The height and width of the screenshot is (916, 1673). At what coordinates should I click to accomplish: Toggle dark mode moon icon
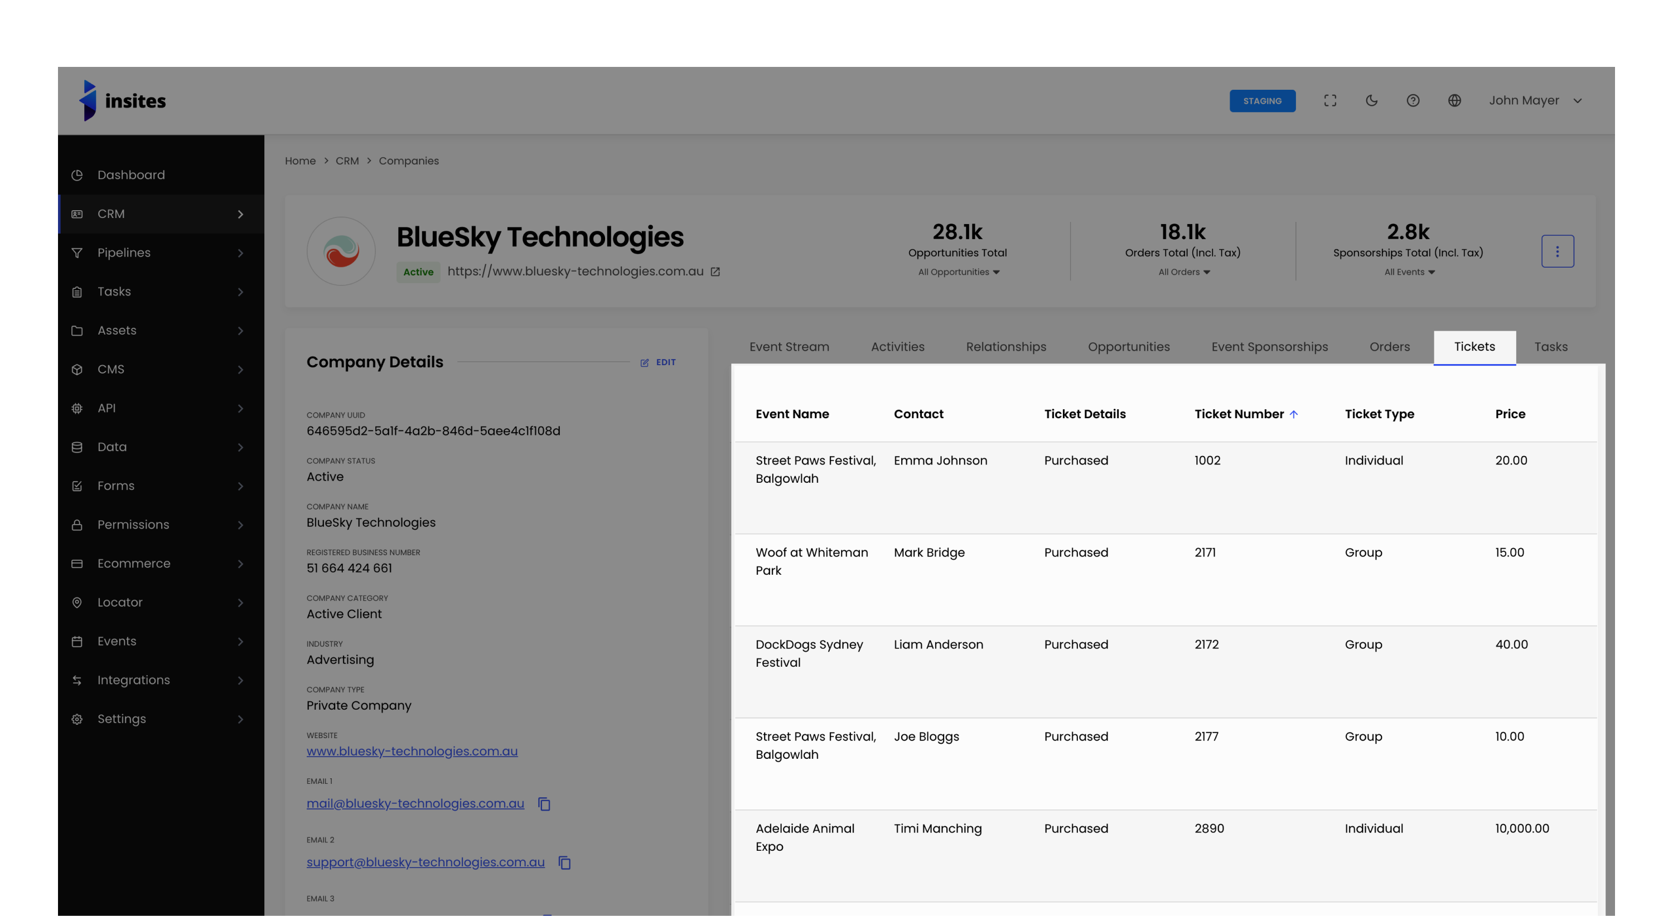click(x=1371, y=100)
